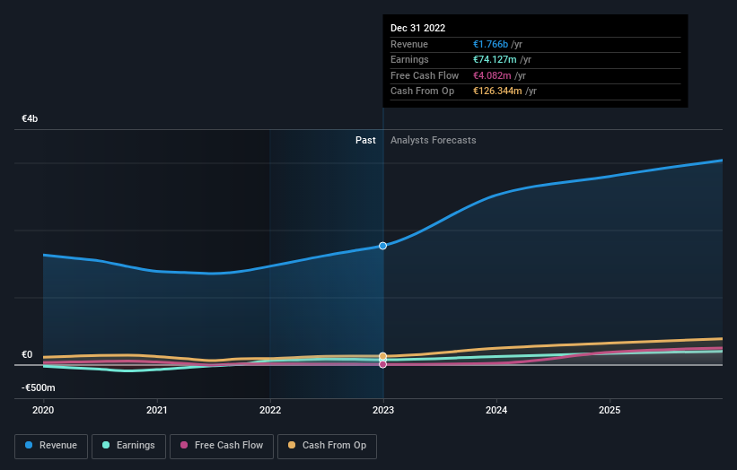
Task: Click the 2020 x-axis label
Action: tap(43, 411)
